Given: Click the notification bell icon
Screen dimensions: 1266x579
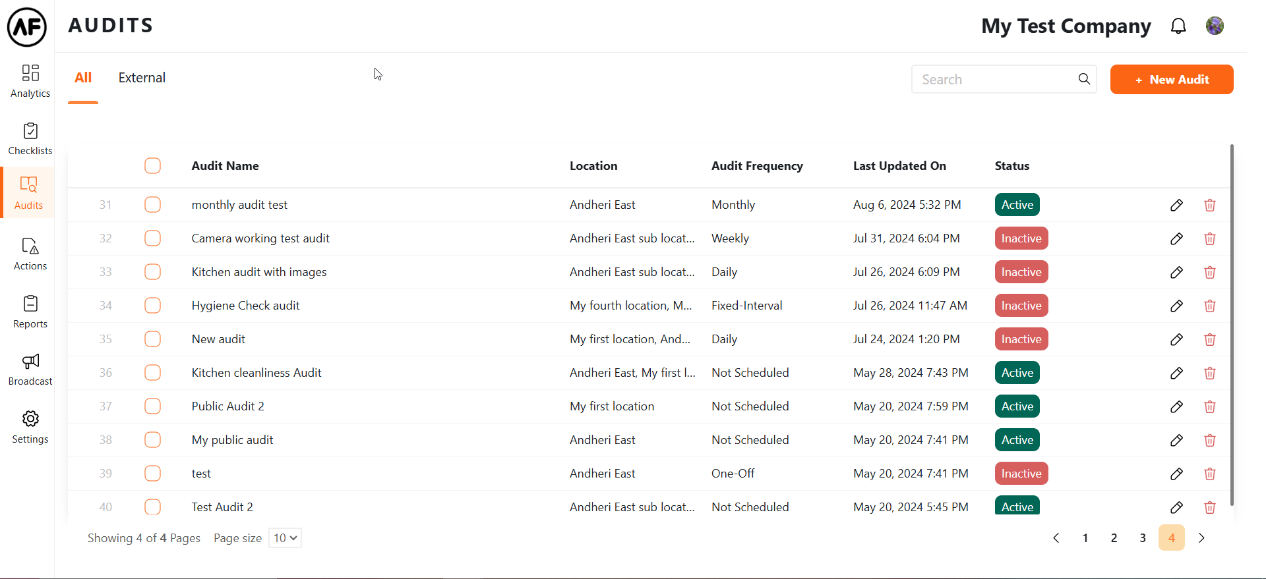Looking at the screenshot, I should [x=1178, y=26].
